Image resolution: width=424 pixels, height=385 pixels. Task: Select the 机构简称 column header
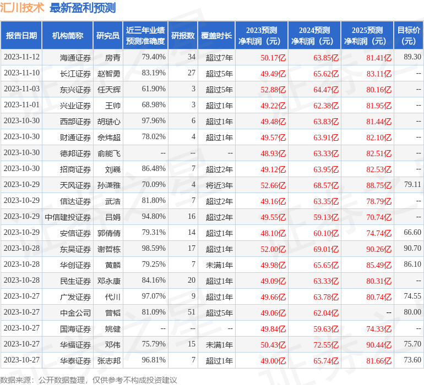(x=68, y=36)
